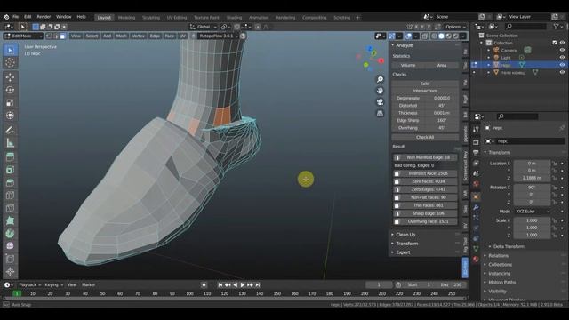Open the Mesh menu
Screen dimensions: 569x320
pyautogui.click(x=121, y=36)
